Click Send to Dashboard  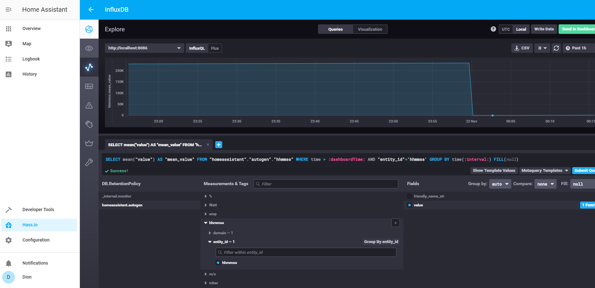579,29
